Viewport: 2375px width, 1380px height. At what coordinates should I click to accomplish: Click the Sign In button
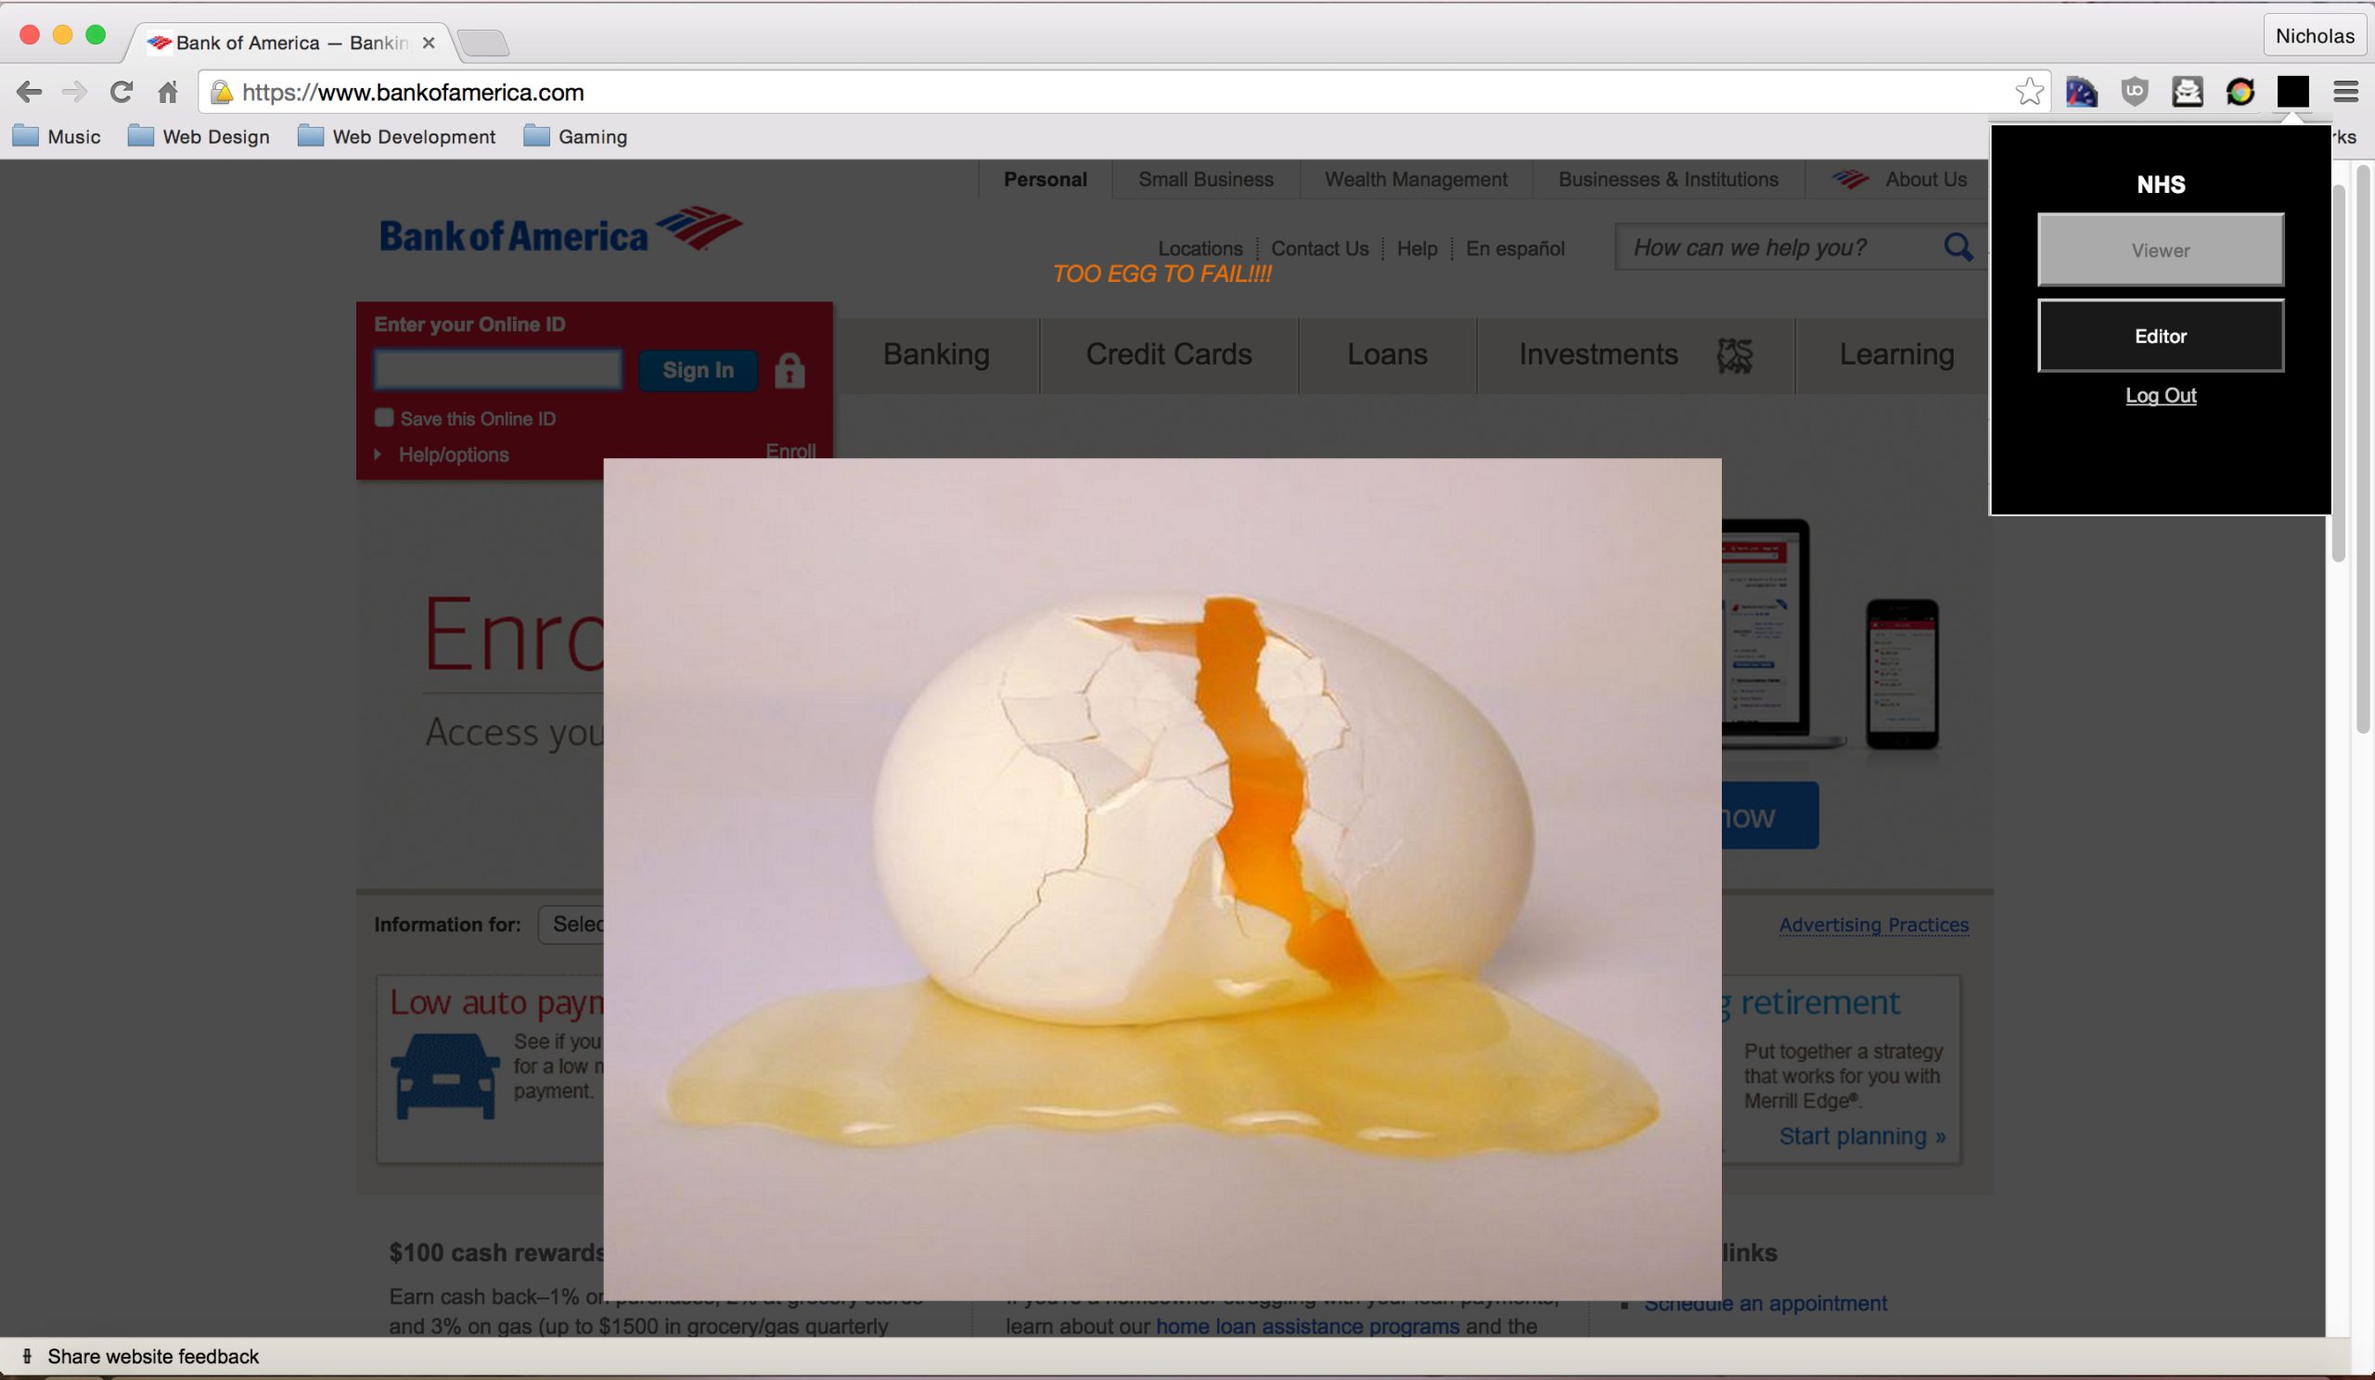[x=698, y=370]
